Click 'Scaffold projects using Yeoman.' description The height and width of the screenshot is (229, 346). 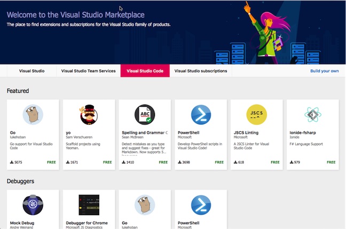pyautogui.click(x=83, y=146)
